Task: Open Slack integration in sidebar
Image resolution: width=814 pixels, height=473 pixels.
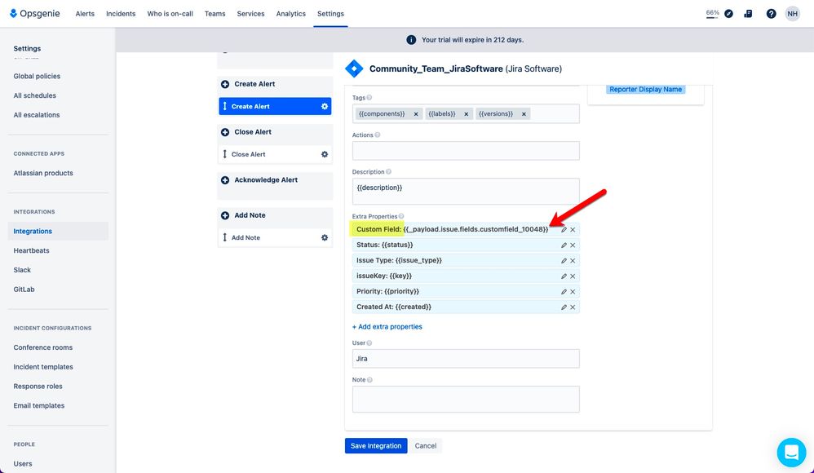Action: [22, 270]
